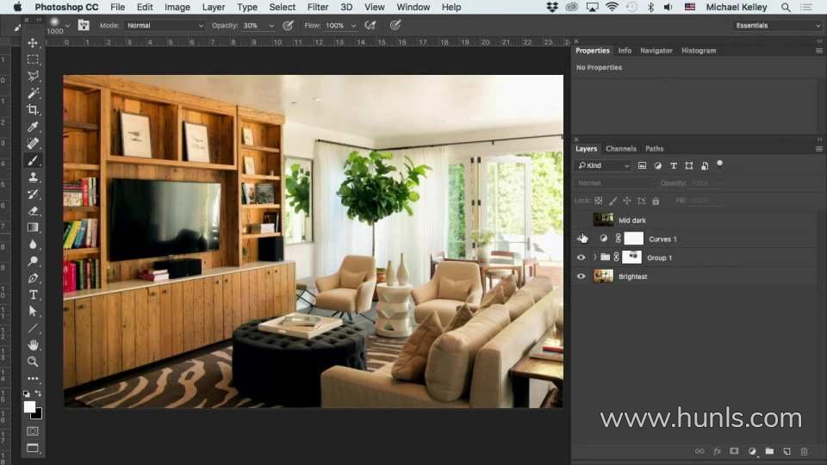The width and height of the screenshot is (827, 465).
Task: Hide the Brightest layer
Action: 581,276
